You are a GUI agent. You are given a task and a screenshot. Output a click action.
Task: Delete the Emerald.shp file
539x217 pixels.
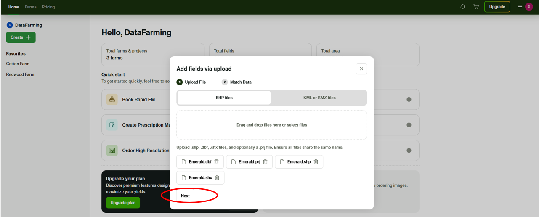click(316, 162)
